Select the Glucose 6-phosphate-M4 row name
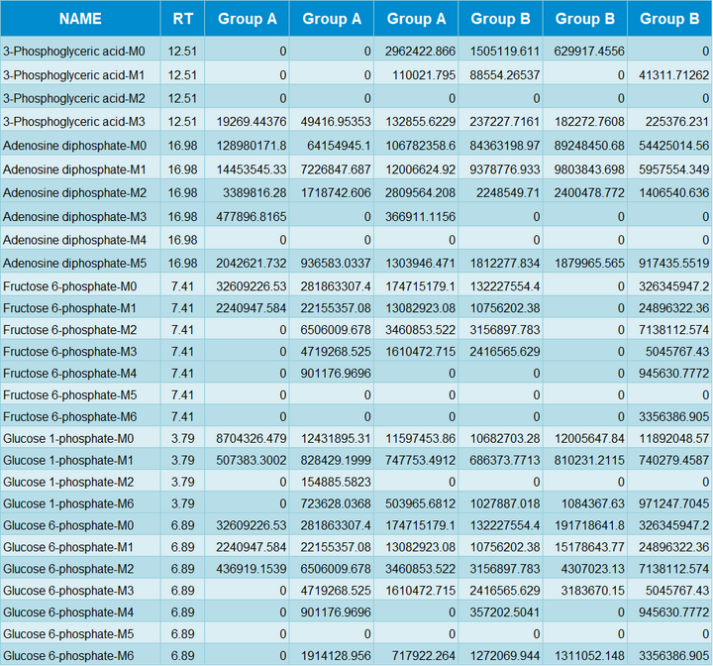The height and width of the screenshot is (666, 713). [68, 611]
